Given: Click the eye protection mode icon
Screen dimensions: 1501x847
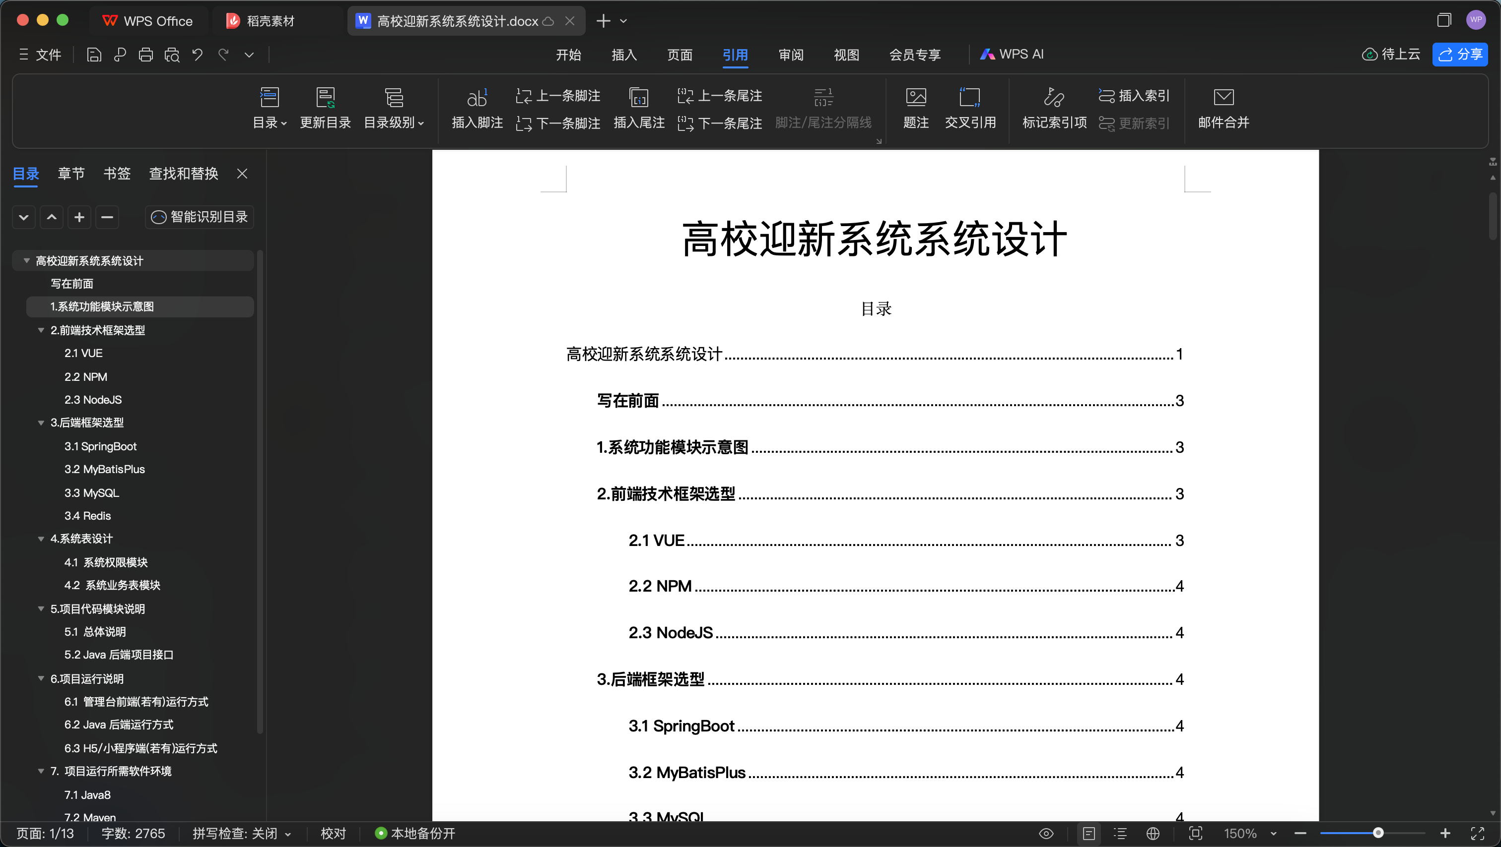Looking at the screenshot, I should 1046,833.
